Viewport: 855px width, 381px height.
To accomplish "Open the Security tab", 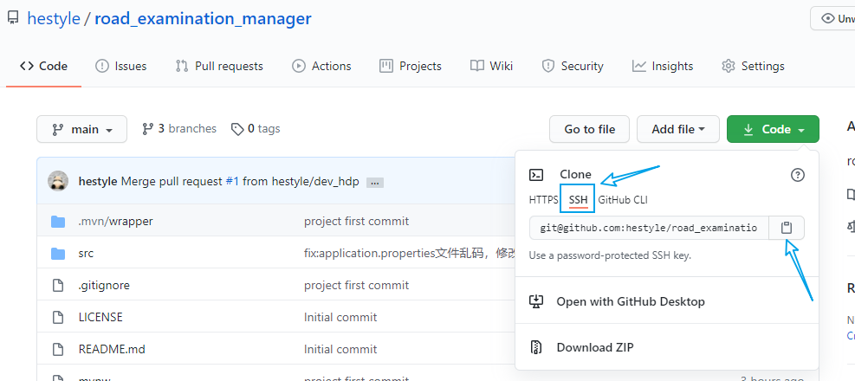I will 573,66.
